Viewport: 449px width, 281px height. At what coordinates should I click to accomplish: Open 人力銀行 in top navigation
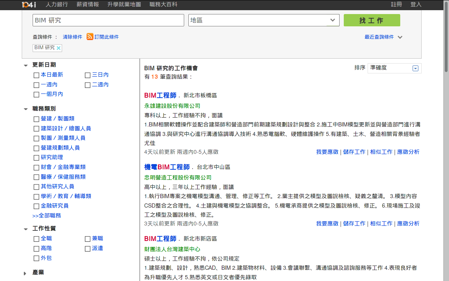[x=57, y=5]
